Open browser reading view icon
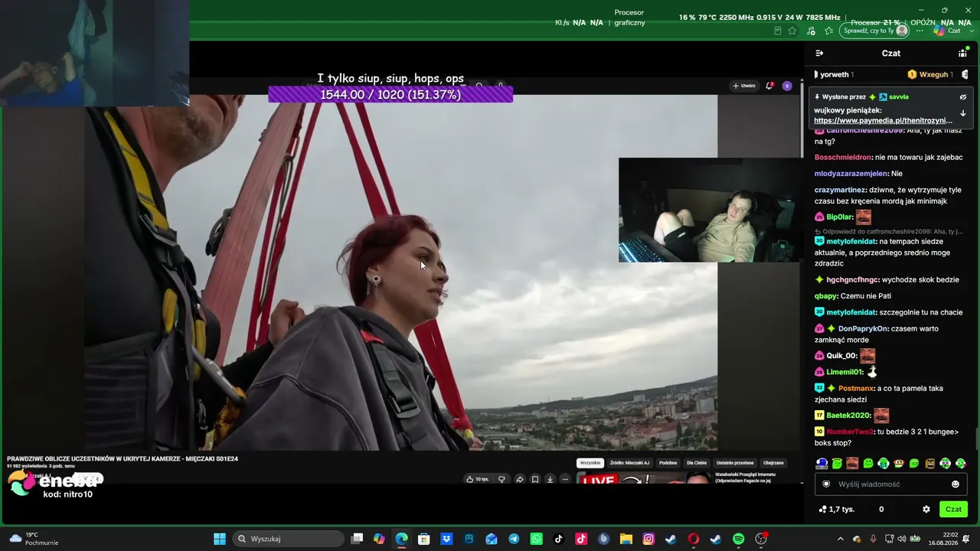Screen dimensions: 980x551 pos(778,31)
